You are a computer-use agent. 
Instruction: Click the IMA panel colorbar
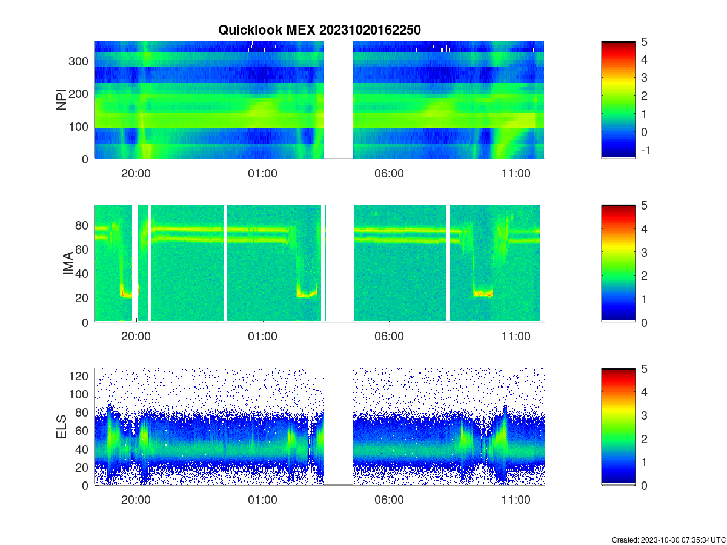pos(618,263)
